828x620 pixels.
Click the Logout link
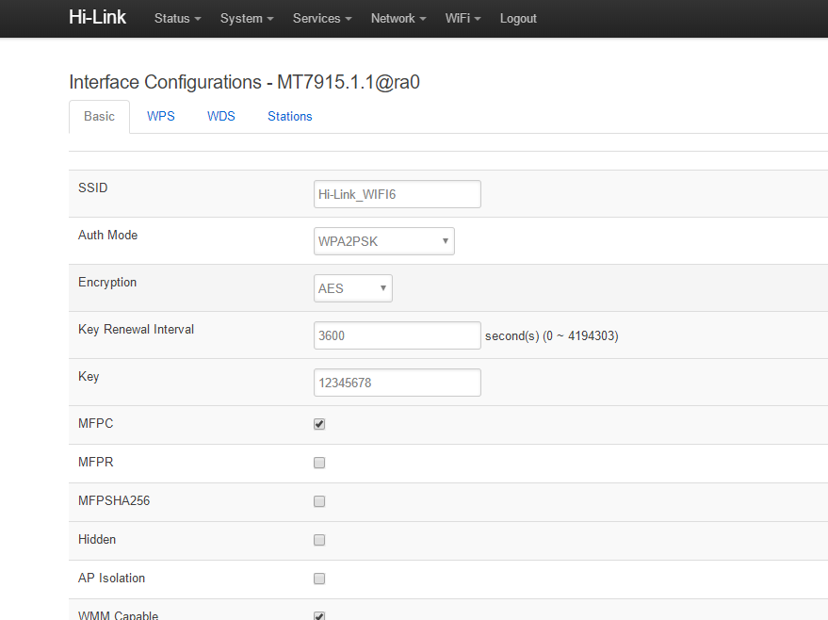point(518,19)
